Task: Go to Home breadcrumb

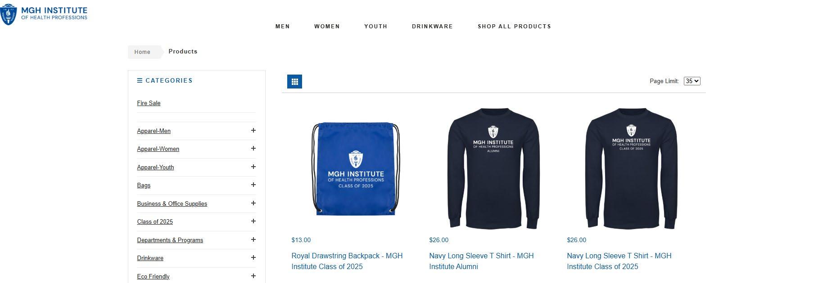Action: (142, 52)
